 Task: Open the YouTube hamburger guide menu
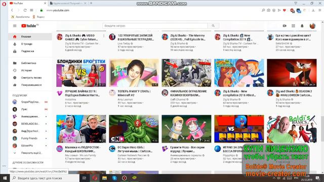coord(15,26)
